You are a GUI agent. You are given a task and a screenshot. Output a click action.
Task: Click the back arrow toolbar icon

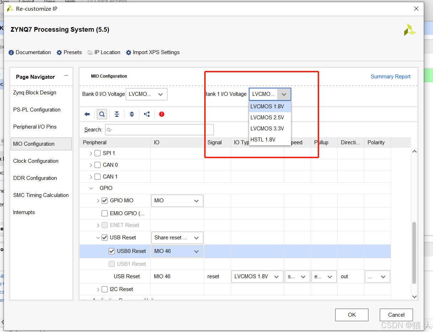(x=87, y=114)
